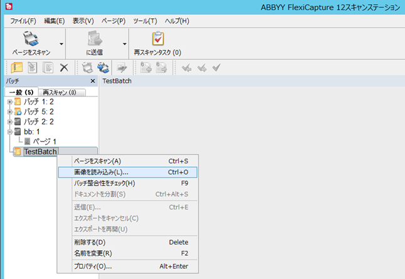This screenshot has width=405, height=279.
Task: Choose 送信(E)... in context menu
Action: click(128, 208)
